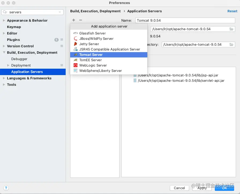Select TomEE Server entry
Screen dimensions: 240x194
pos(109,60)
